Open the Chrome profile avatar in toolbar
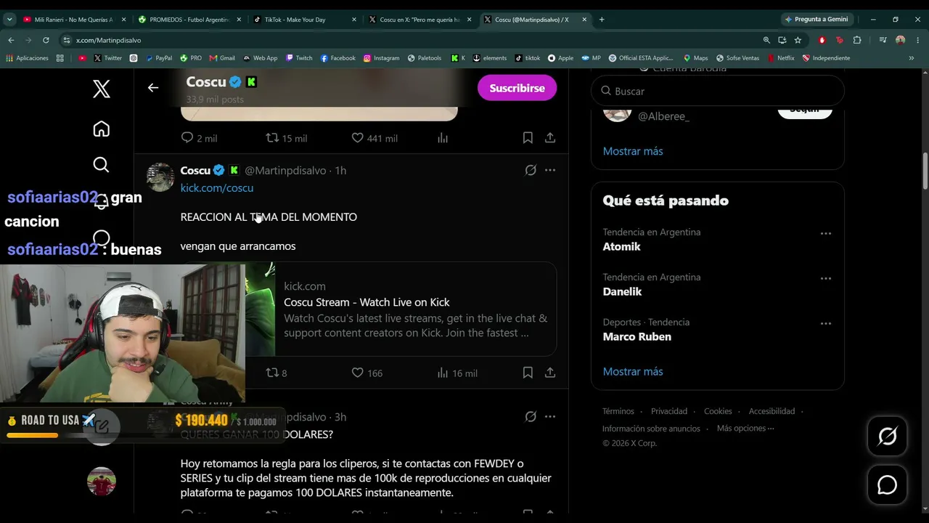929x523 pixels. click(x=901, y=40)
